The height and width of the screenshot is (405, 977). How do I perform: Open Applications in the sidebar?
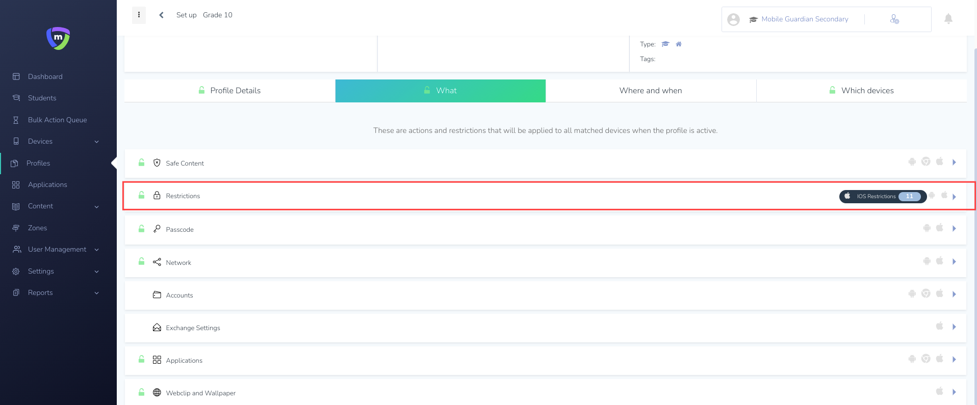[47, 184]
